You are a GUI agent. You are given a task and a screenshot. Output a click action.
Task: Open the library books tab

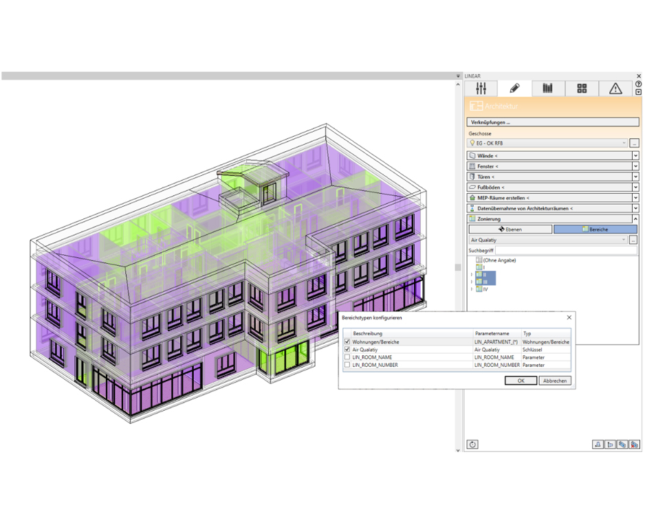point(547,89)
